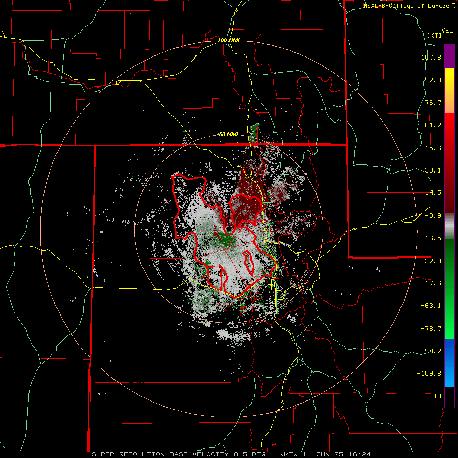Click the -0.9 legend value
458x458 pixels.
[x=433, y=216]
